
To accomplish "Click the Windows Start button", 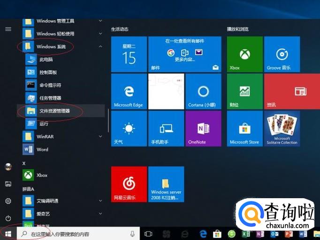I will pos(8,234).
